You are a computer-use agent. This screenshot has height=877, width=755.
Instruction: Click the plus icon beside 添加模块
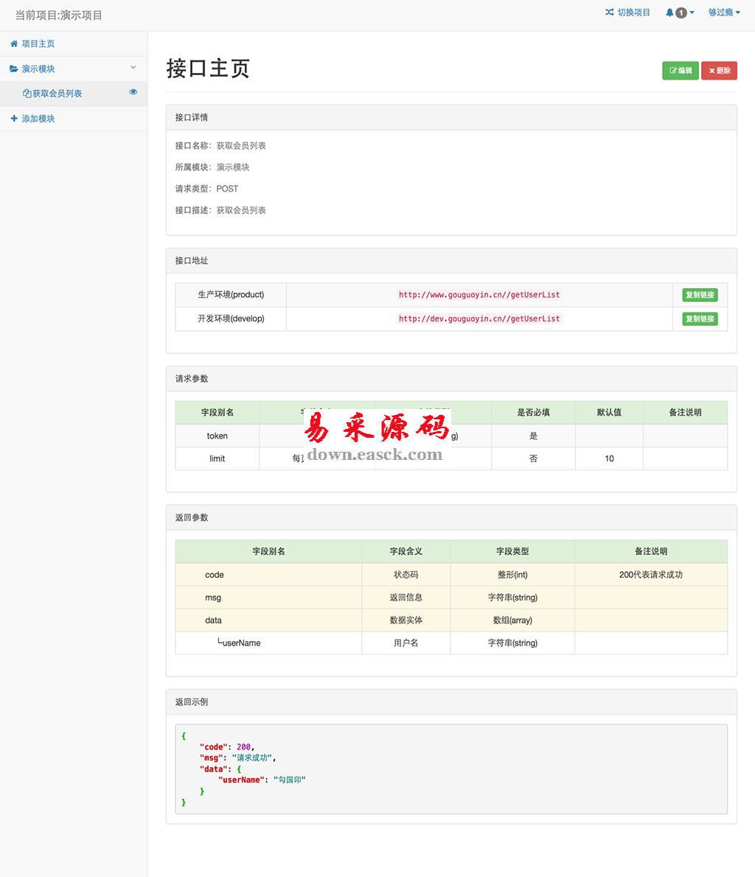[14, 119]
